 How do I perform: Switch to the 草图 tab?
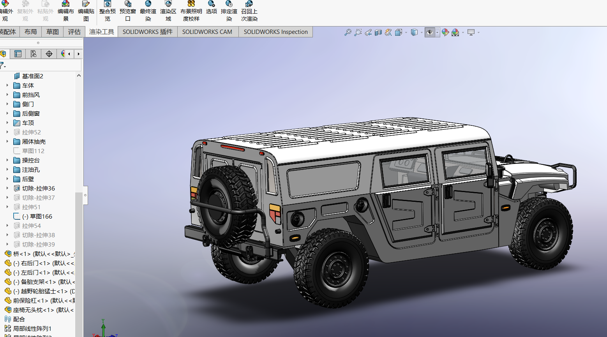(53, 32)
